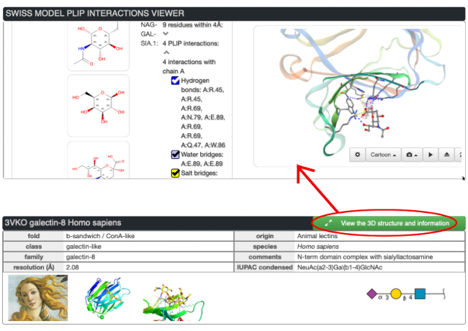Select the 2.08 resolution value

[x=73, y=267]
